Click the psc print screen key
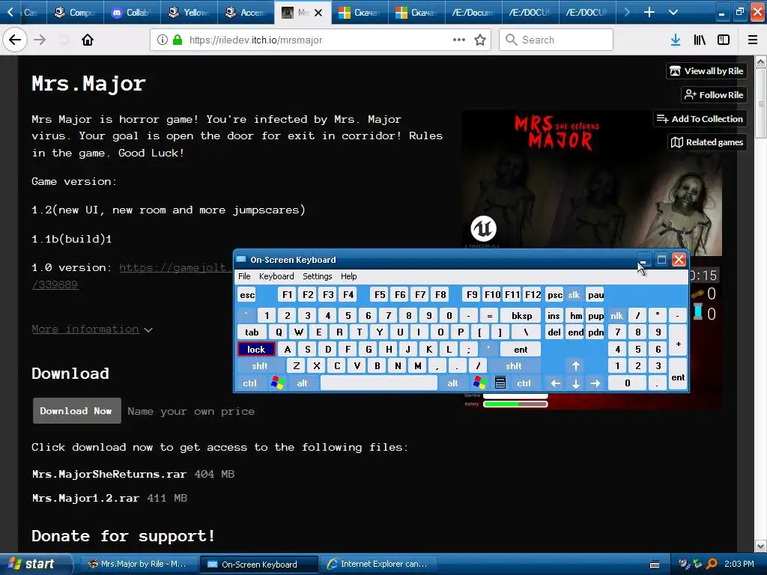 point(555,295)
